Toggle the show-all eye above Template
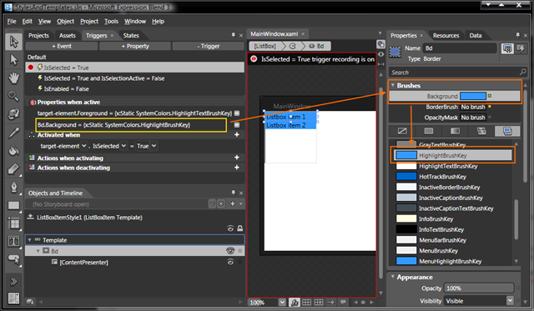The height and width of the screenshot is (311, 534). [230, 228]
